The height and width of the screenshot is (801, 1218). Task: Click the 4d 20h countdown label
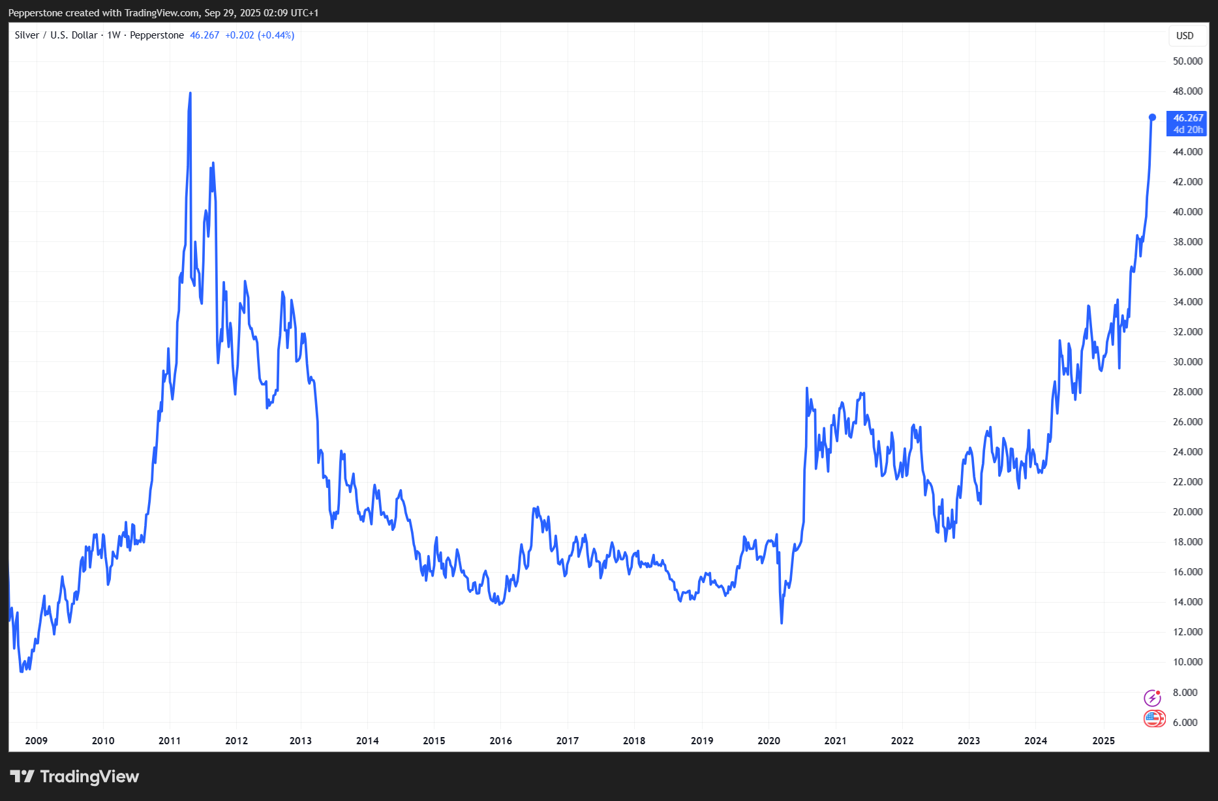pyautogui.click(x=1188, y=130)
